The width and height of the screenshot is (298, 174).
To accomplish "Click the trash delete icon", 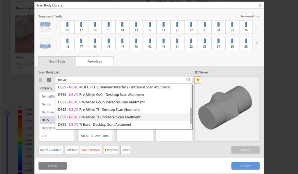I will (40, 80).
